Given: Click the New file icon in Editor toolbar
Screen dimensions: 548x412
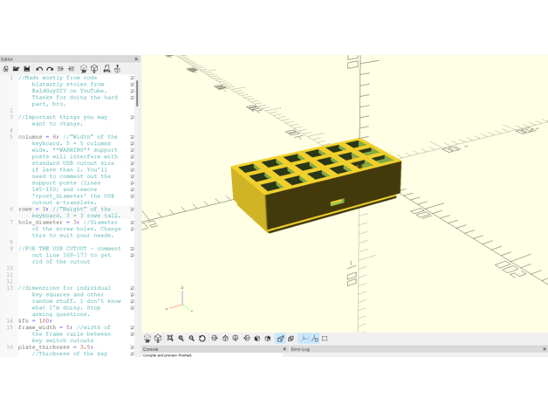Looking at the screenshot, I should point(6,69).
